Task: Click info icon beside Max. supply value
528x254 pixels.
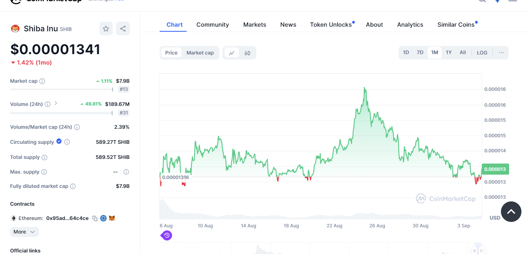Action: [x=126, y=172]
